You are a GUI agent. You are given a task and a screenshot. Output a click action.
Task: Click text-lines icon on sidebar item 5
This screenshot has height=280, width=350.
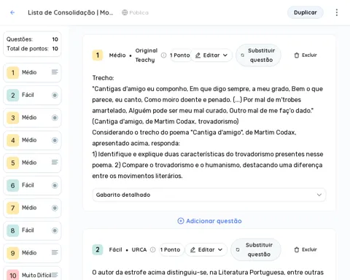[x=55, y=162]
